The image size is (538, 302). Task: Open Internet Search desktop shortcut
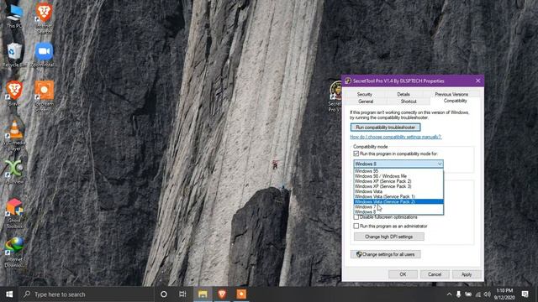point(44,18)
